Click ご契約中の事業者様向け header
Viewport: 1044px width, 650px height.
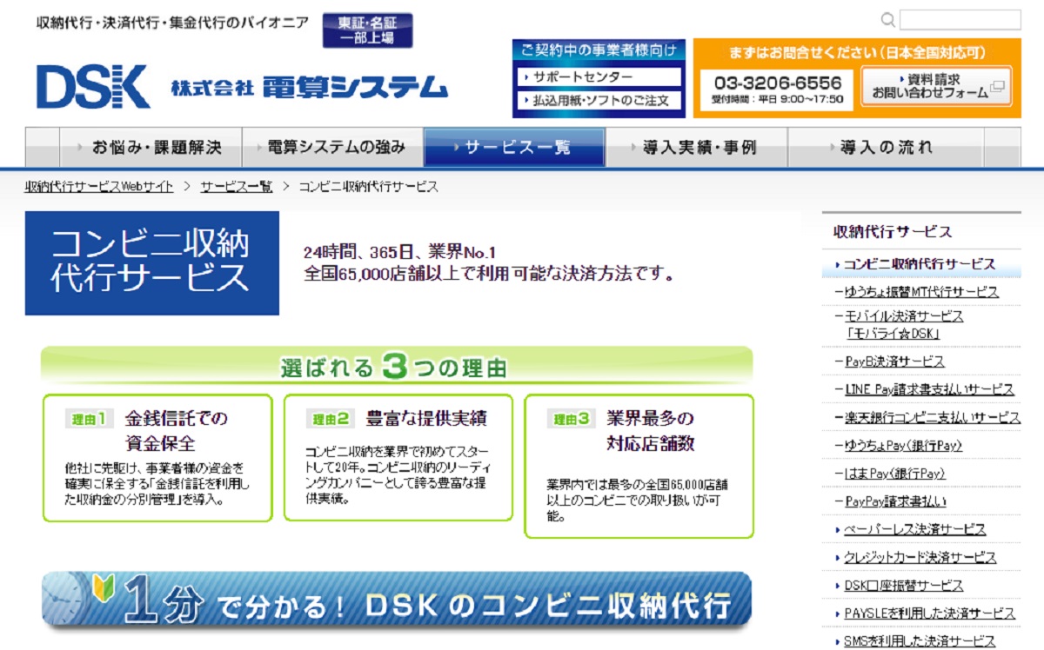pyautogui.click(x=599, y=50)
